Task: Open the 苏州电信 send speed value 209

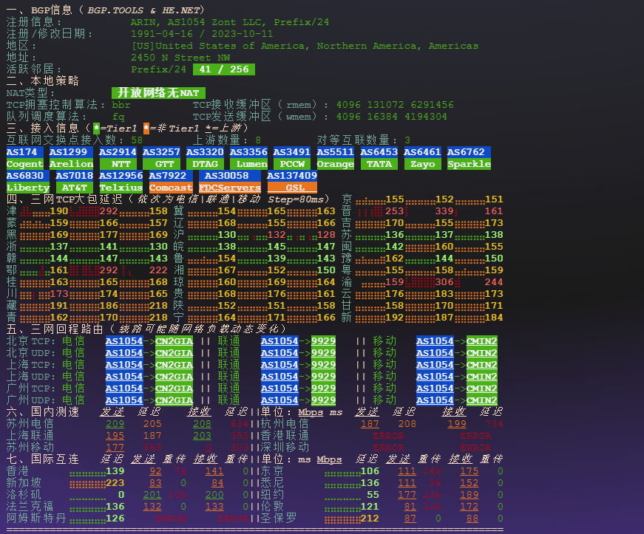Action: tap(115, 424)
